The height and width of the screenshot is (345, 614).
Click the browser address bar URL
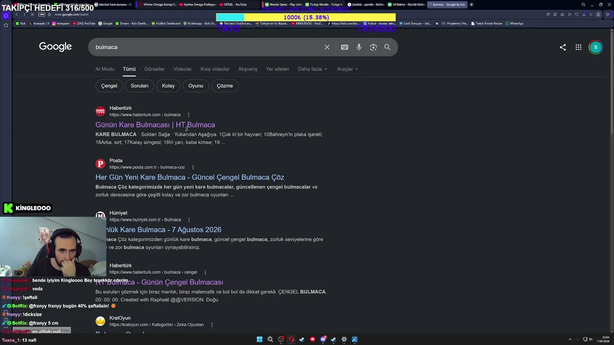71,14
